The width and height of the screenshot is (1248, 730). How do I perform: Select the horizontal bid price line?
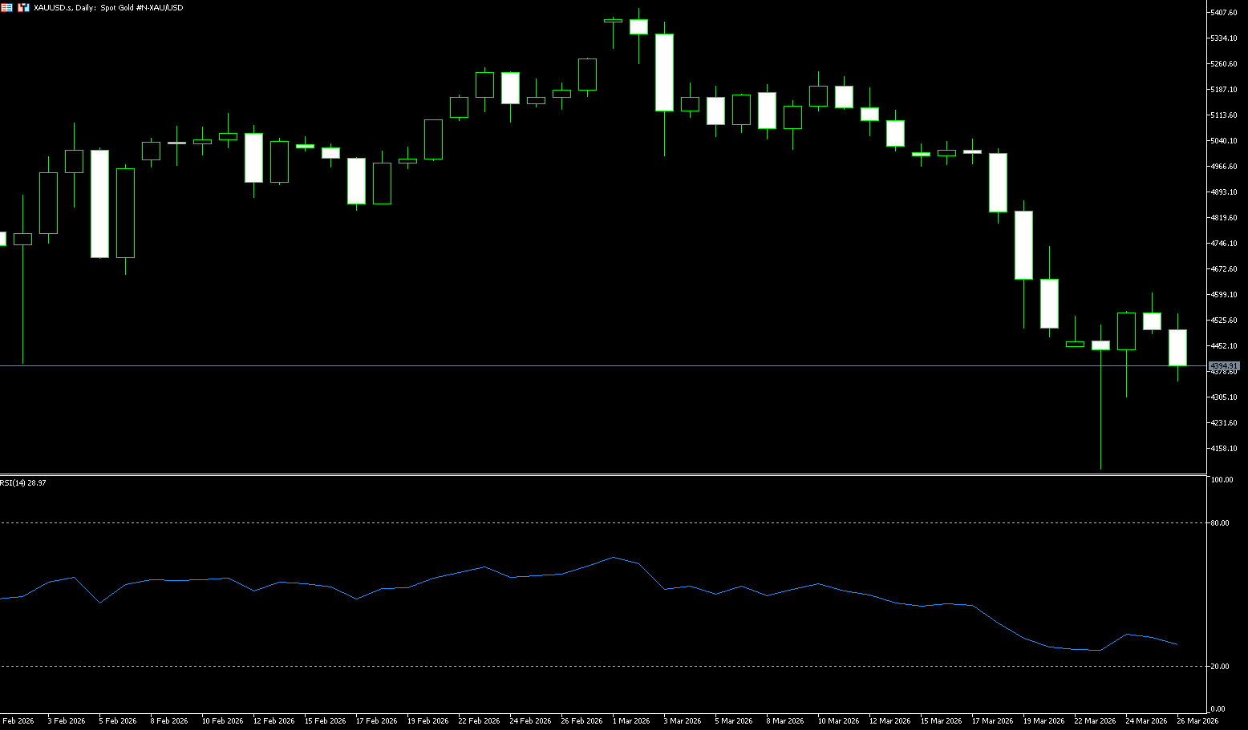point(561,365)
